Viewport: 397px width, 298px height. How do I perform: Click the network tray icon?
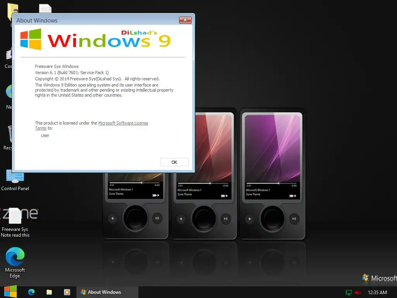tap(349, 293)
